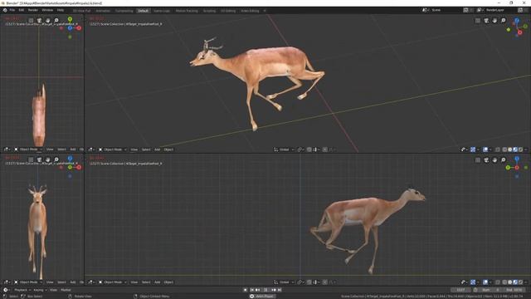The image size is (531, 299).
Task: Toggle auto keying record button in timeline
Action: 246,290
